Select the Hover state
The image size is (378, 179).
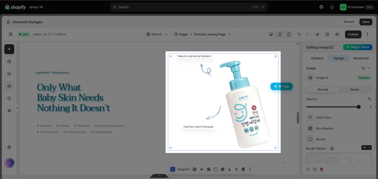(355, 89)
